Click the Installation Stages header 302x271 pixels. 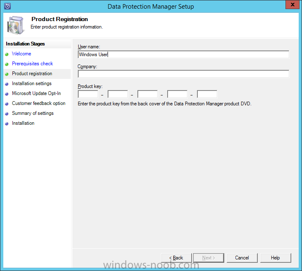pyautogui.click(x=25, y=44)
